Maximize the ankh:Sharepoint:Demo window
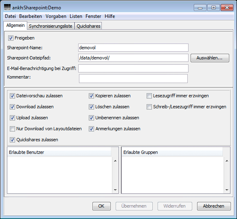This screenshot has height=219, width=237. point(213,8)
